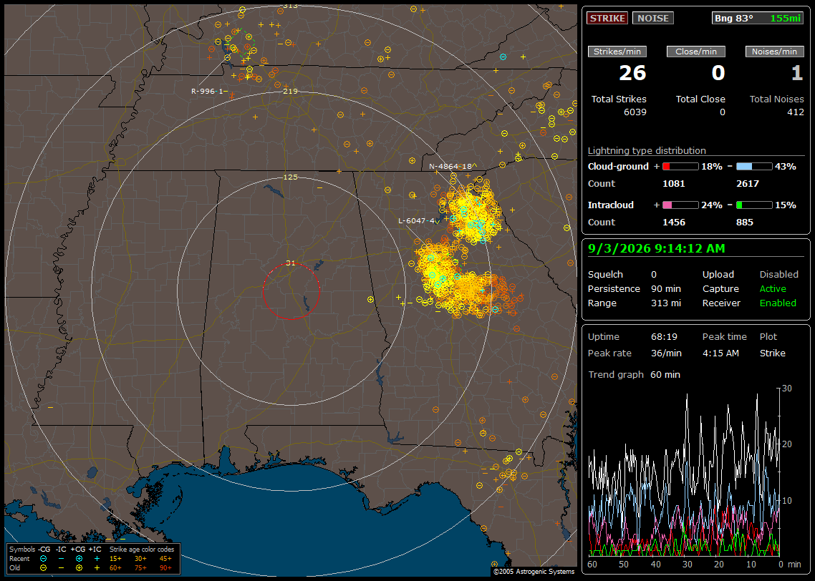Click the light blue negative cloud-ground bar
The width and height of the screenshot is (815, 581).
(754, 167)
